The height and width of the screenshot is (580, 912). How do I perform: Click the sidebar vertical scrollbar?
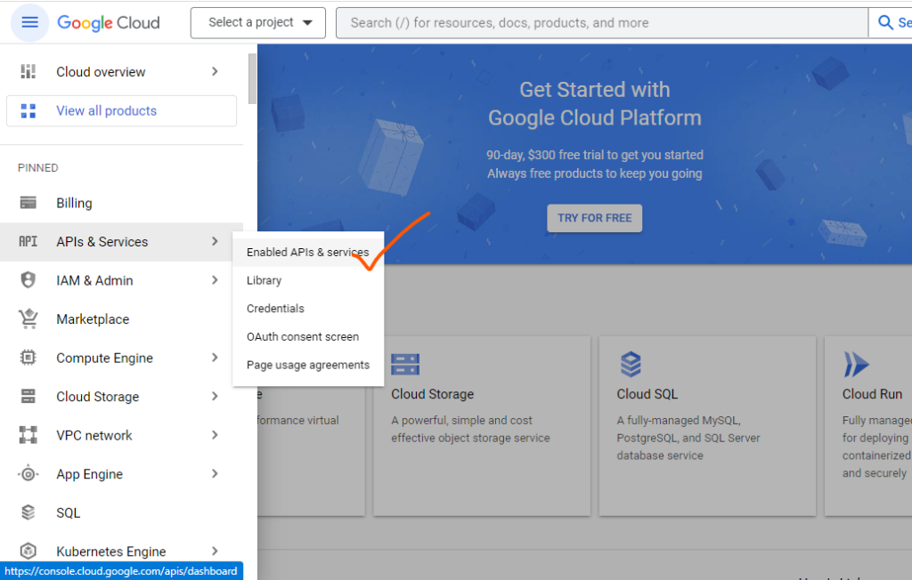pyautogui.click(x=252, y=78)
